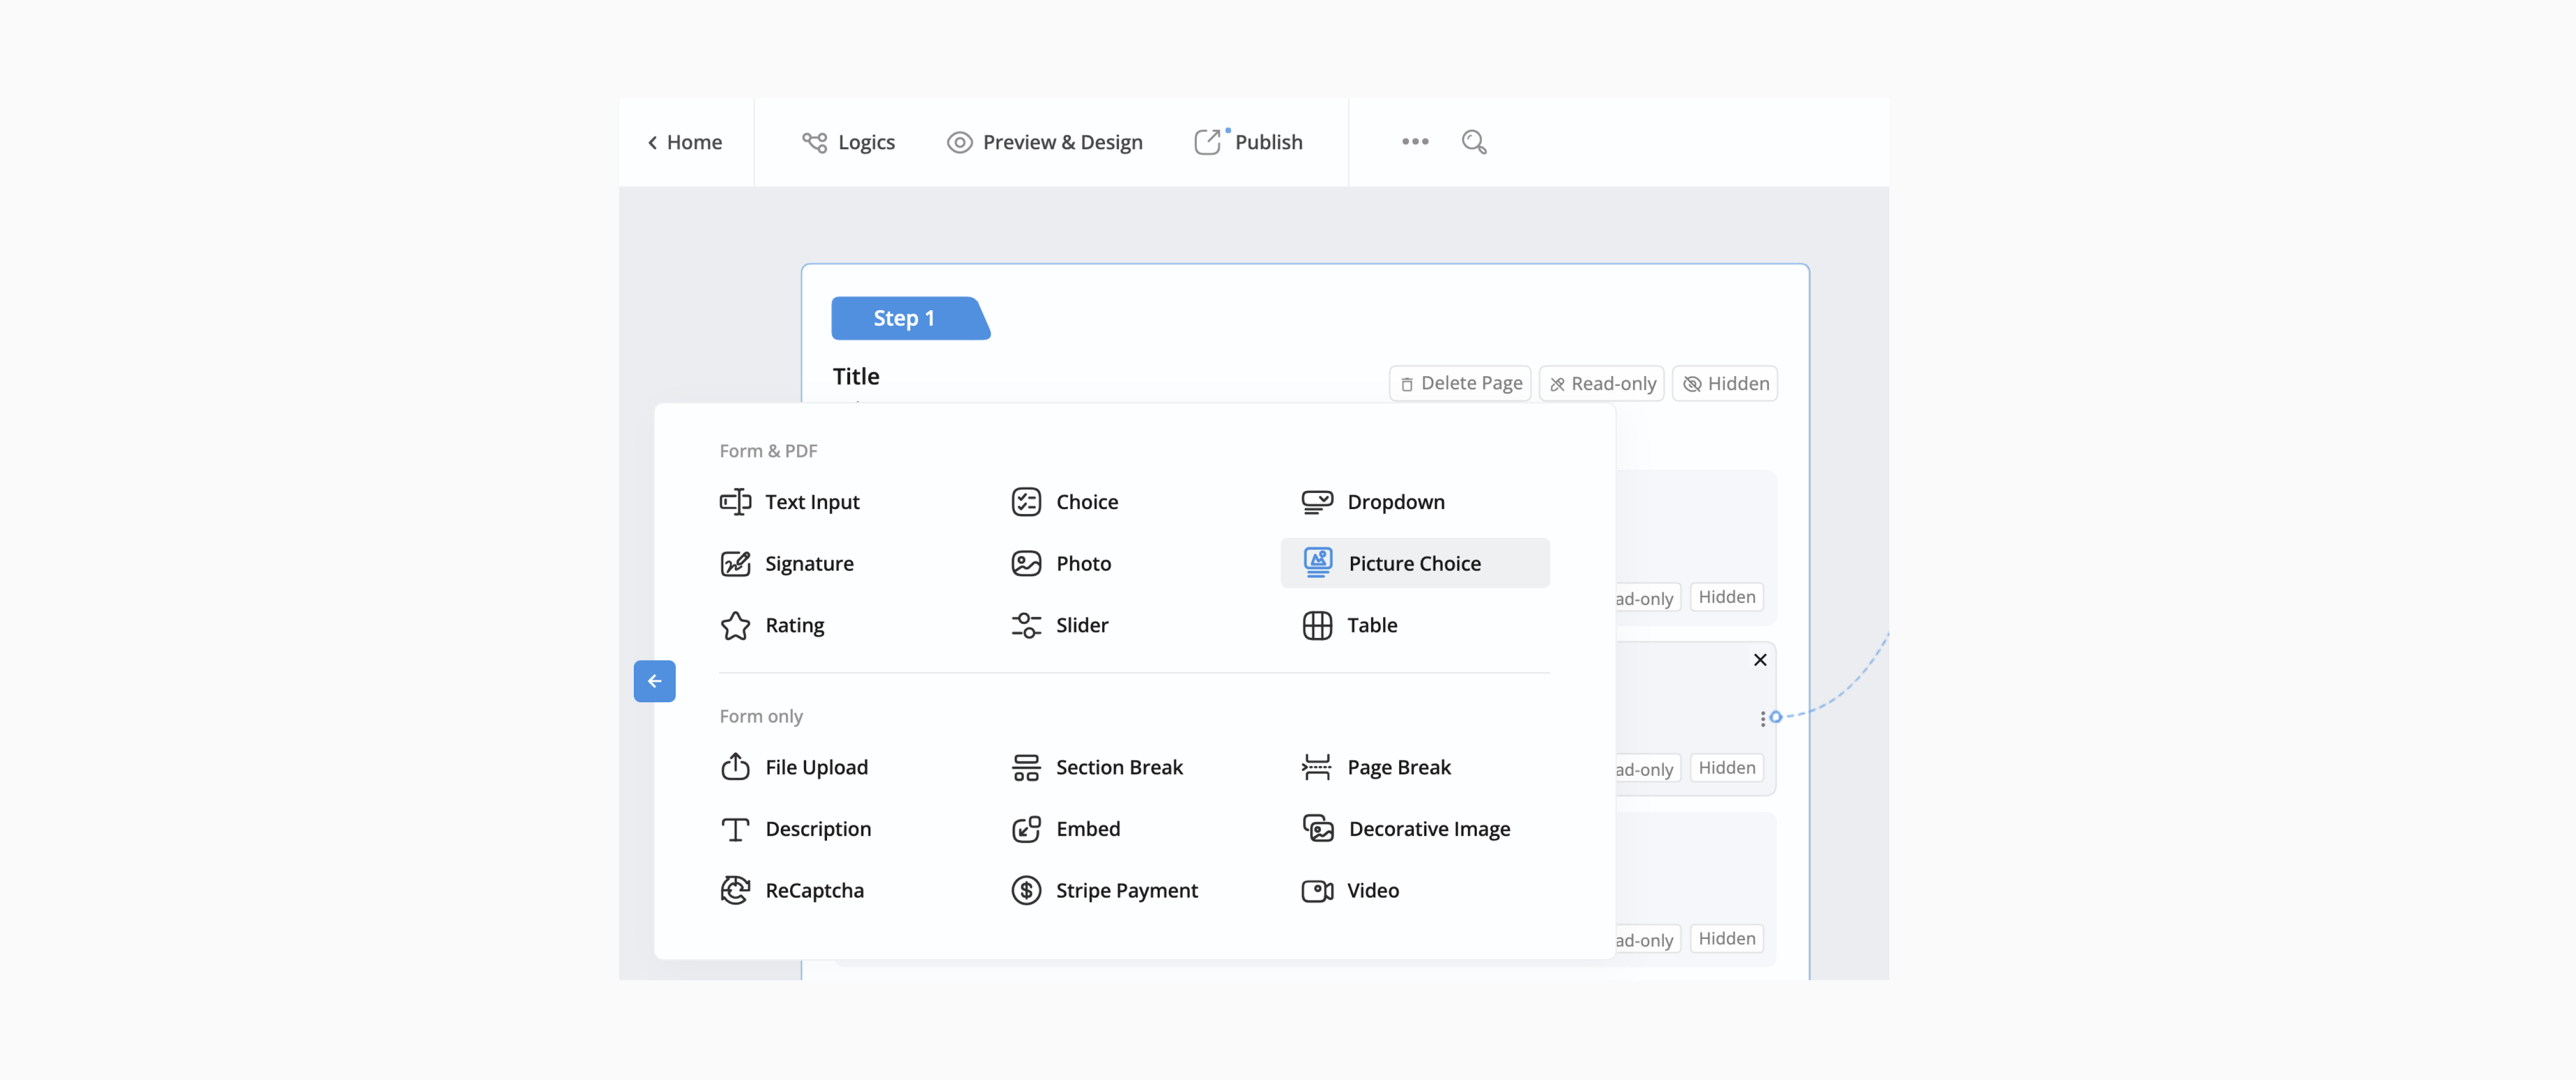
Task: Select the Text Input field icon
Action: (735, 502)
